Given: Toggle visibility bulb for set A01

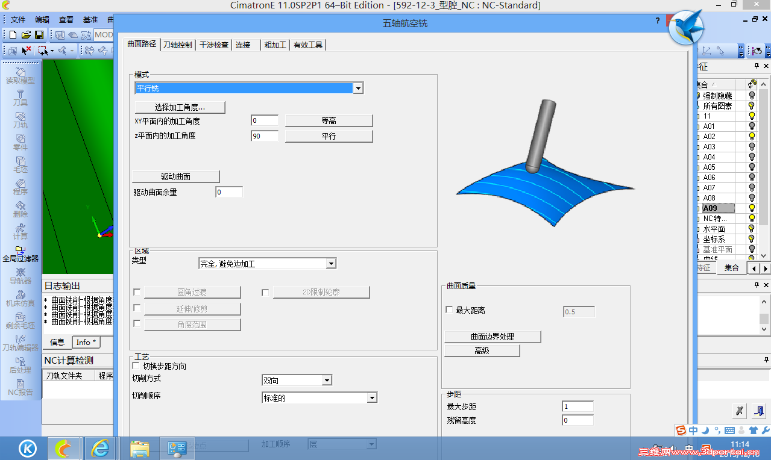Looking at the screenshot, I should coord(752,126).
